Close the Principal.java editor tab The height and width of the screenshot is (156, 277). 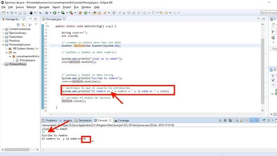point(64,19)
